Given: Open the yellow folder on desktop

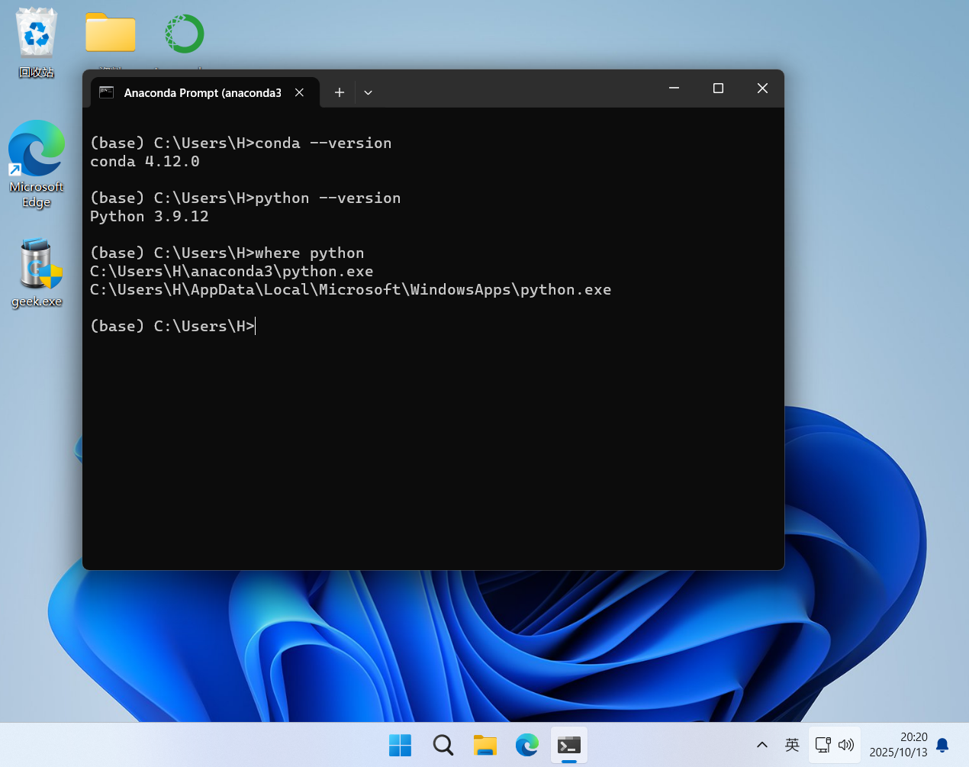Looking at the screenshot, I should 111,33.
